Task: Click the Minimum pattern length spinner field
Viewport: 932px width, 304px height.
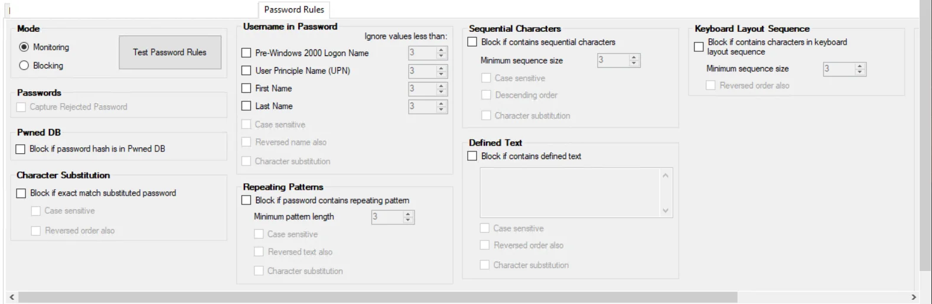Action: click(x=387, y=217)
